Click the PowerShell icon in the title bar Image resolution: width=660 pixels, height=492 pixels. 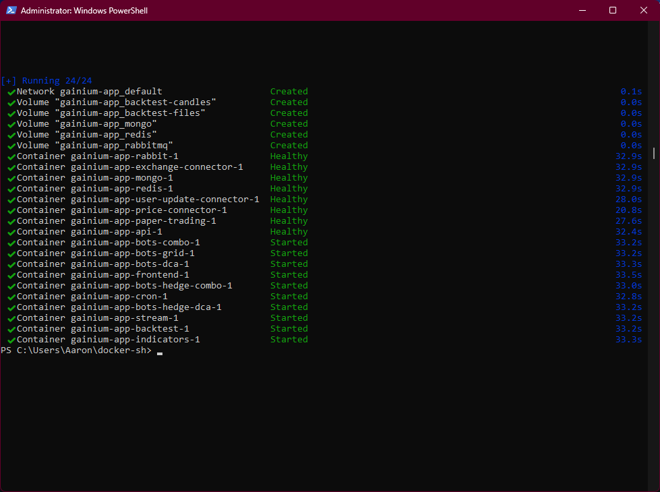click(x=11, y=10)
